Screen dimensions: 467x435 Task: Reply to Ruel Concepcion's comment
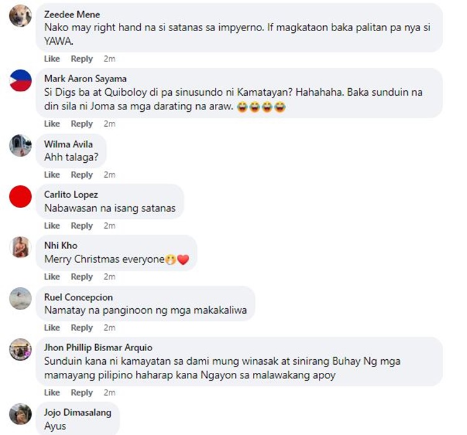[82, 327]
